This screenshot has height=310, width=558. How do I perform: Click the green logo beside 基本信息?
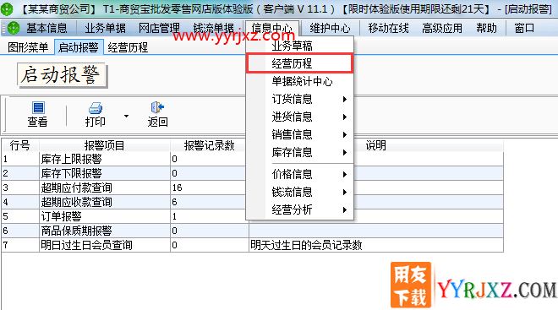point(13,28)
